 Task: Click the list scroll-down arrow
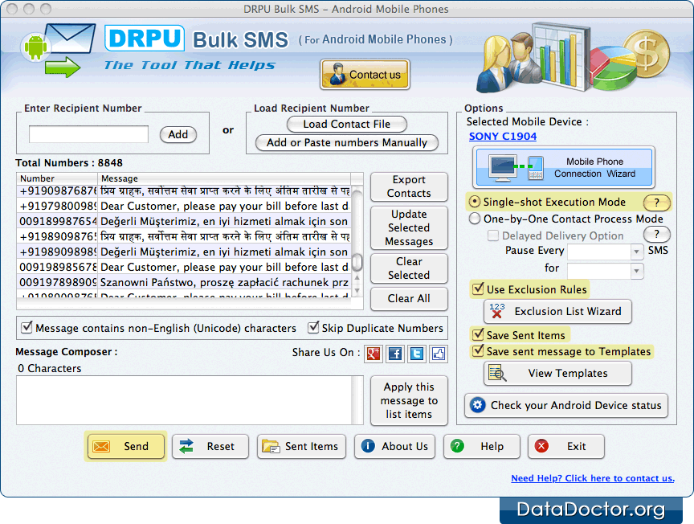pos(357,291)
